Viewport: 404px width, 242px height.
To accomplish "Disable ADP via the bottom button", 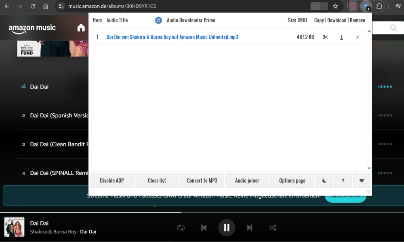I will coord(112,180).
